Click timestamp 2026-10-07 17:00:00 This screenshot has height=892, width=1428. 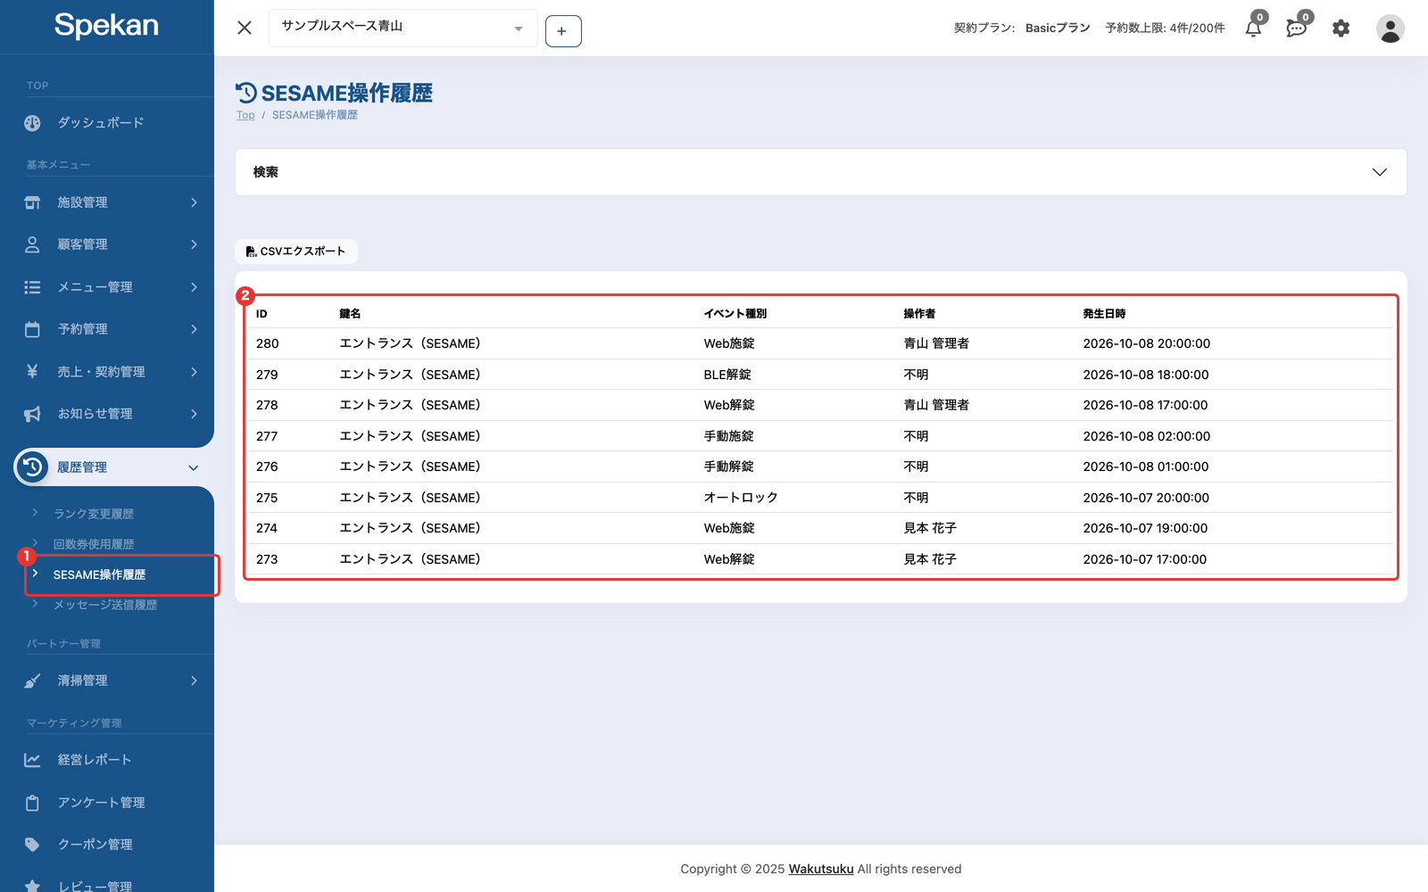click(1145, 559)
